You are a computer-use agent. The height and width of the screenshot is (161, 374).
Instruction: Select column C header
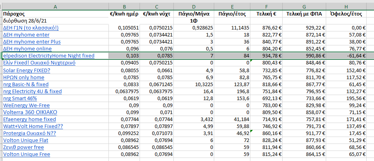pos(156,7)
